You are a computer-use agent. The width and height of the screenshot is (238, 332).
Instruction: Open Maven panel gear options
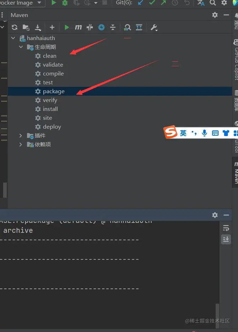(215, 15)
